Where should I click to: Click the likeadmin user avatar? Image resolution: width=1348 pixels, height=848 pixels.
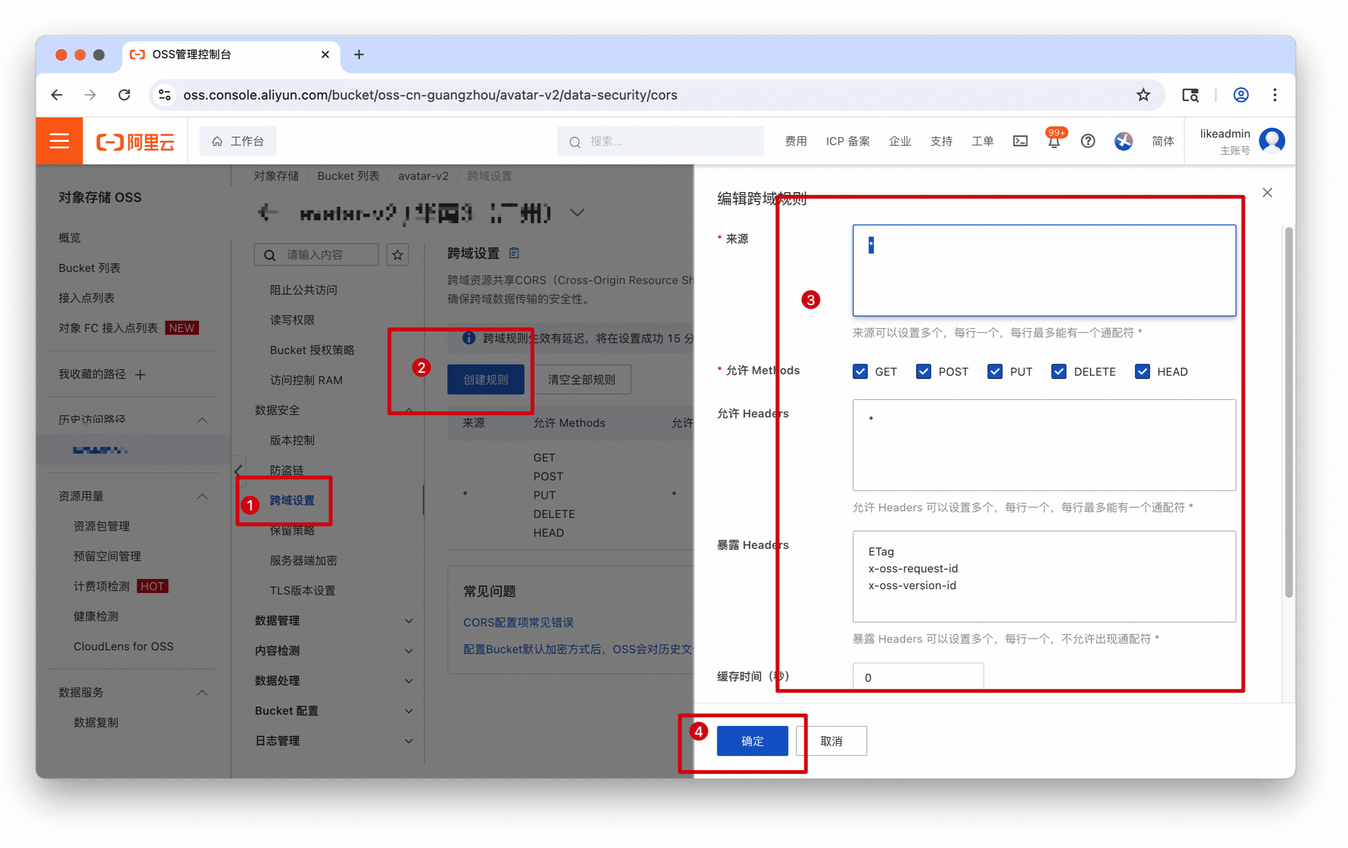coord(1272,140)
